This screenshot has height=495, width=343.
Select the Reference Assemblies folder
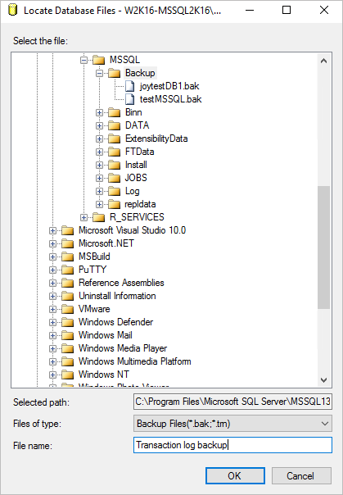click(x=121, y=283)
